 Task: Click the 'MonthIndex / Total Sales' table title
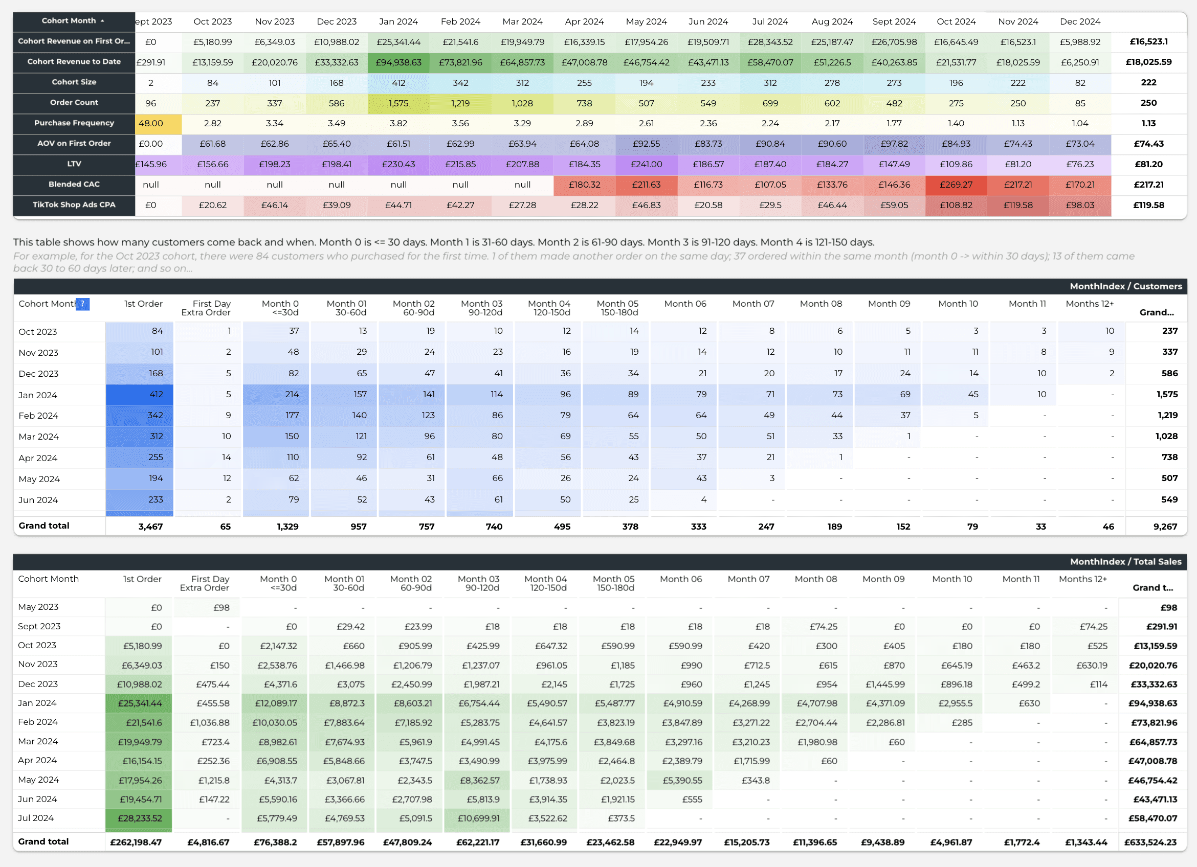pos(1126,562)
